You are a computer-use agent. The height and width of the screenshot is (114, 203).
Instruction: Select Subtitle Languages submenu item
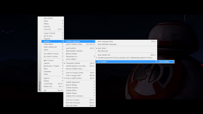pos(80,41)
